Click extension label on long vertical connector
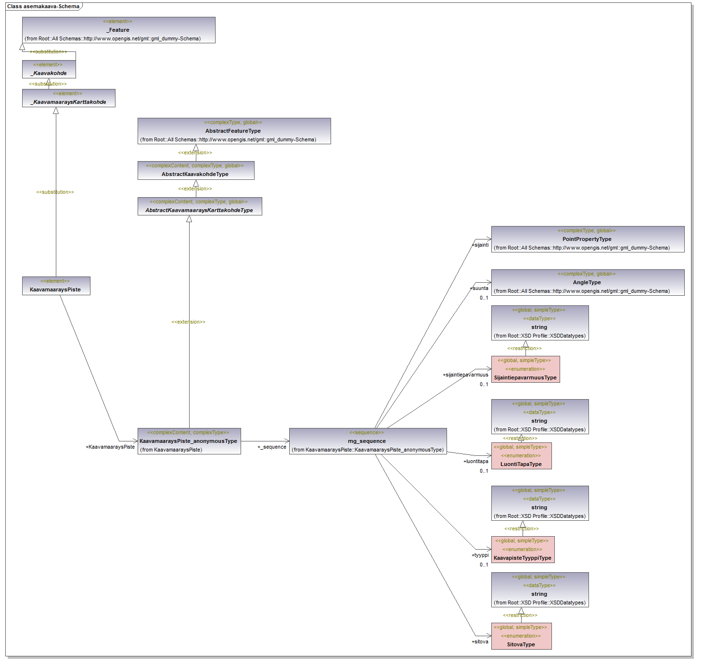Image resolution: width=704 pixels, height=666 pixels. coord(189,322)
